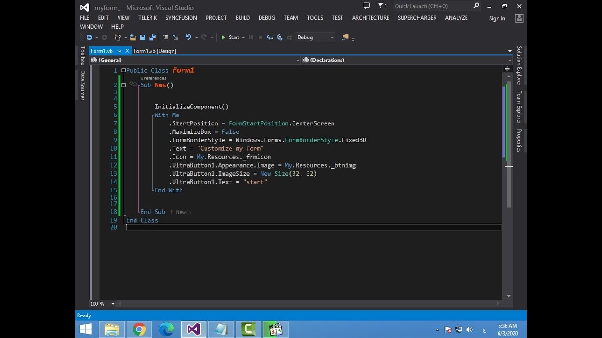Click the feedback speech bubble icon
The width and height of the screenshot is (602, 338).
(367, 6)
